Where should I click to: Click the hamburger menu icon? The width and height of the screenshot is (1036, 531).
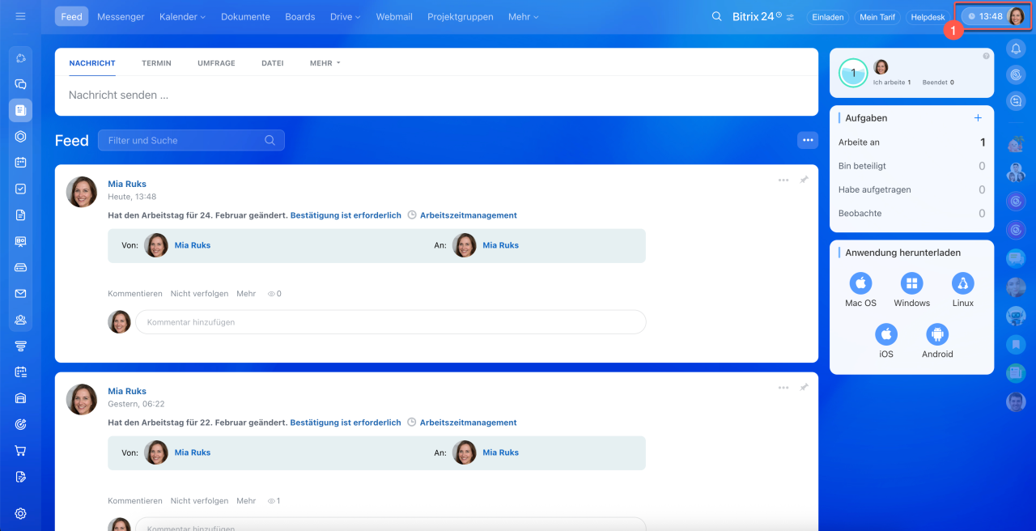[x=20, y=16]
